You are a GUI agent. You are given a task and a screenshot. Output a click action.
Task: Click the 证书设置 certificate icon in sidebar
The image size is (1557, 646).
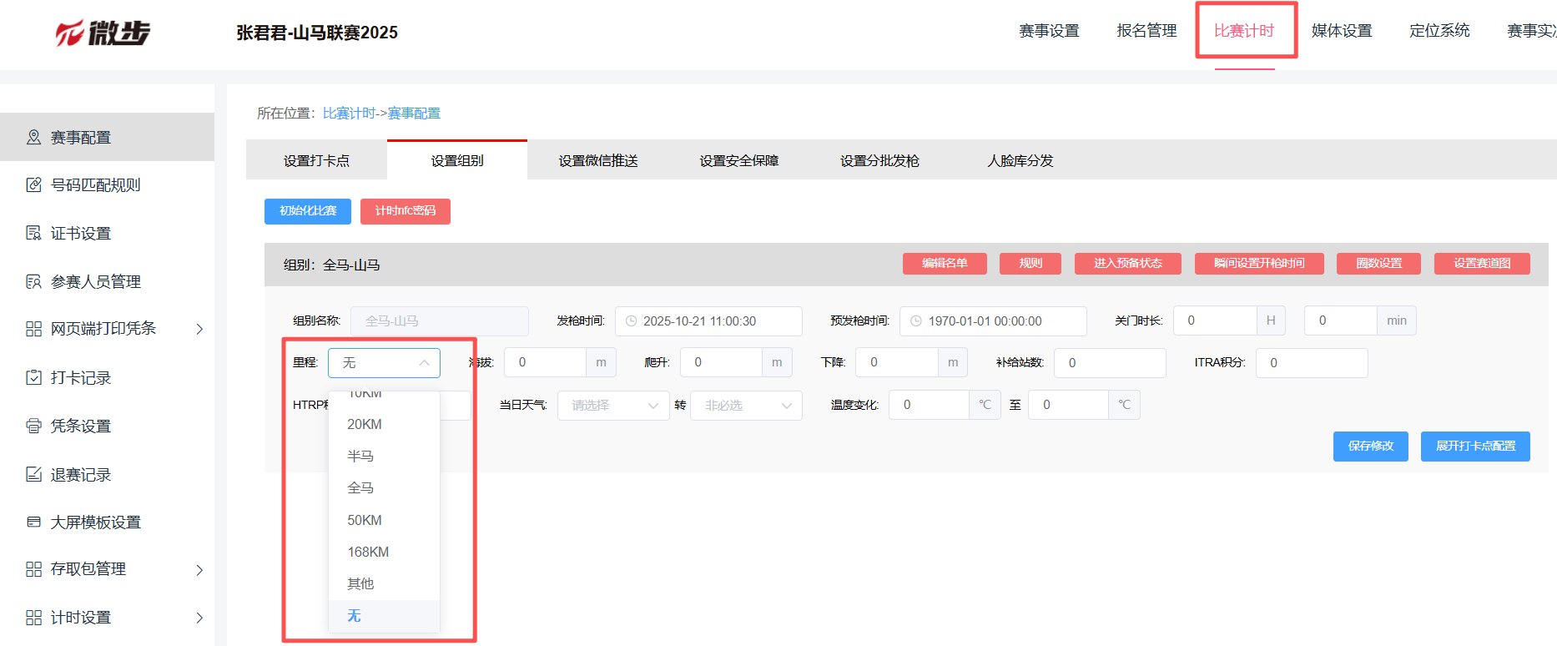tap(33, 233)
